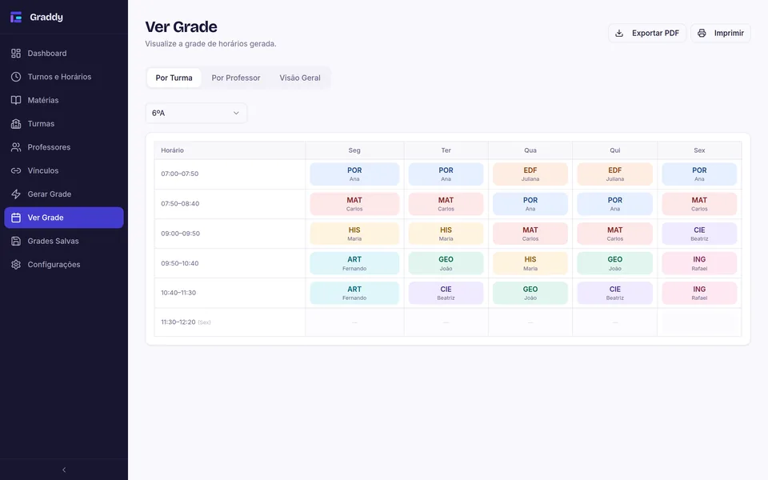Select GEO João cell on Qui 09:50
Viewport: 768px width, 480px height.
pyautogui.click(x=615, y=263)
